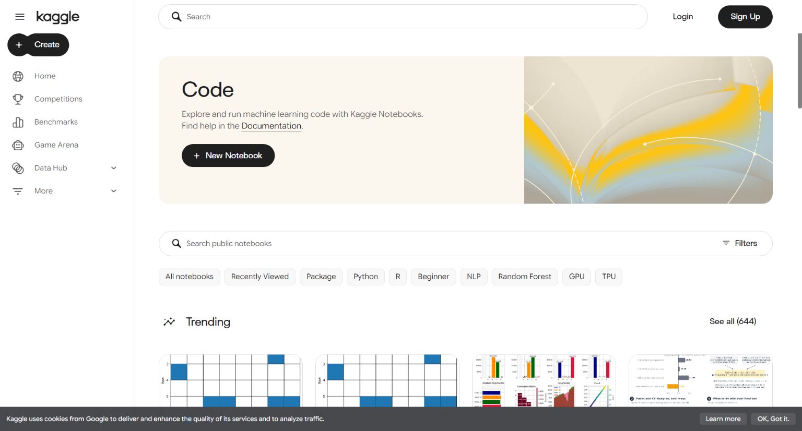
Task: Click the Kaggle logo
Action: click(x=57, y=17)
